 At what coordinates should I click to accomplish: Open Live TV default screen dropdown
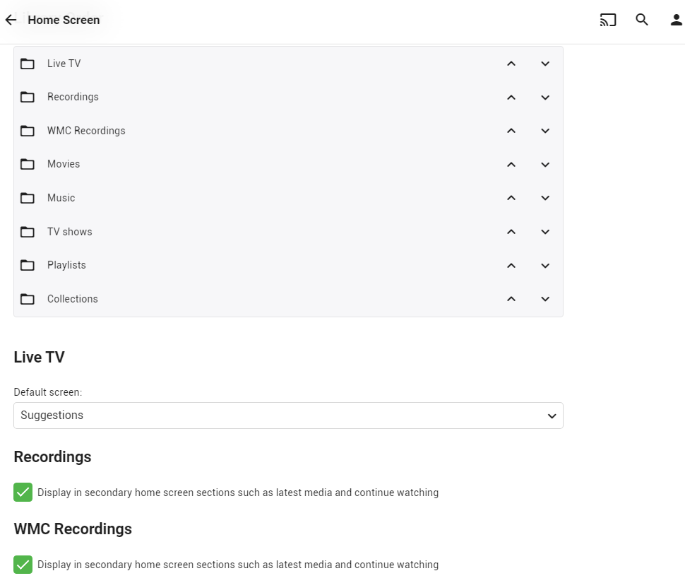[x=288, y=416]
